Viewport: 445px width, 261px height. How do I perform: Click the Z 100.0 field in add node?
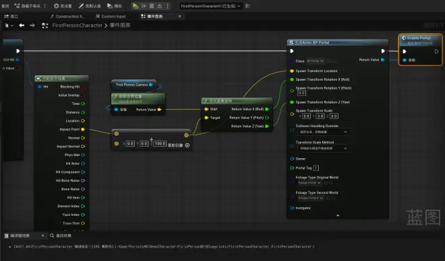pos(160,144)
